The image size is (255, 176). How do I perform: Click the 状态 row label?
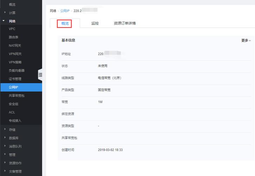tap(65, 66)
